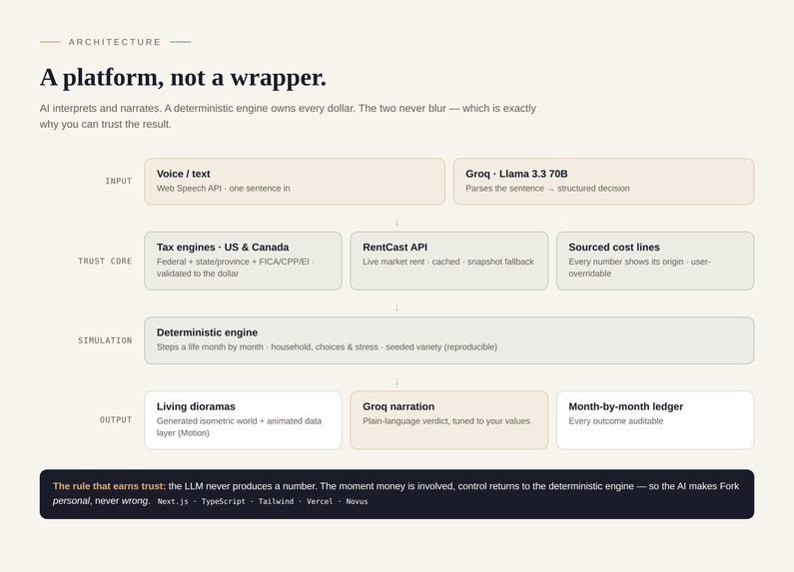Click 'Live market rent · cached · snapshot fallback'
The width and height of the screenshot is (794, 572).
pos(448,262)
